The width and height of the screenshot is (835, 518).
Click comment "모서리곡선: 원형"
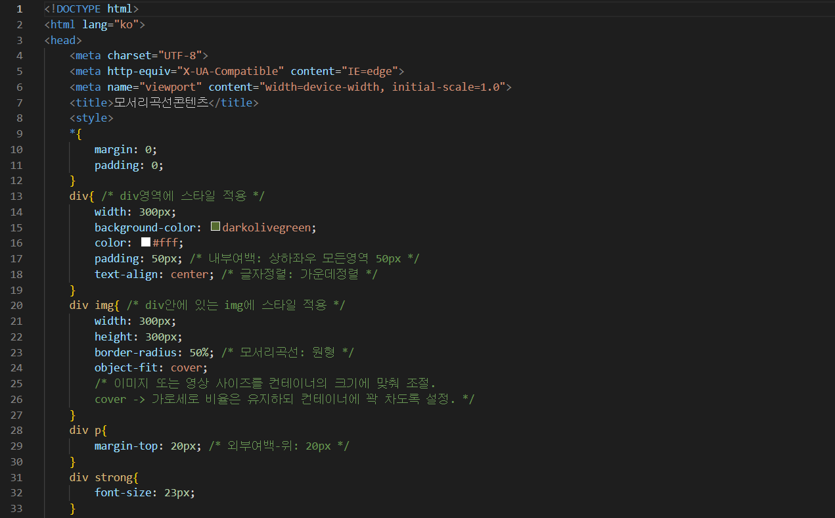pos(288,352)
